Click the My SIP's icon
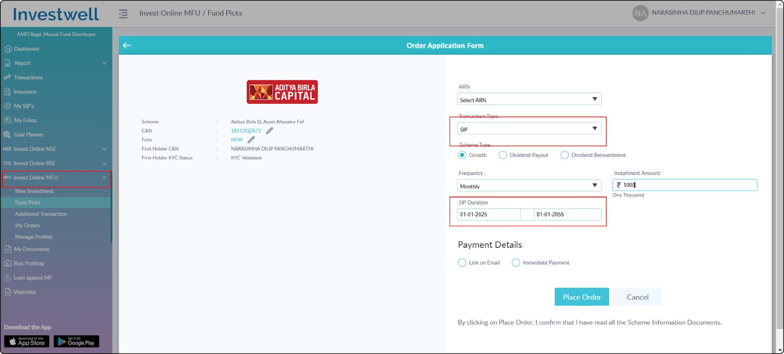This screenshot has width=784, height=354. (x=7, y=106)
